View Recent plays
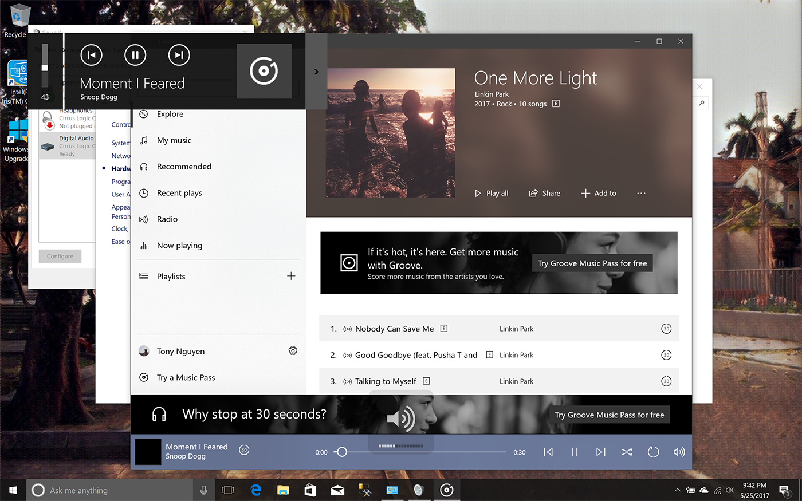Viewport: 802px width, 501px height. tap(179, 193)
